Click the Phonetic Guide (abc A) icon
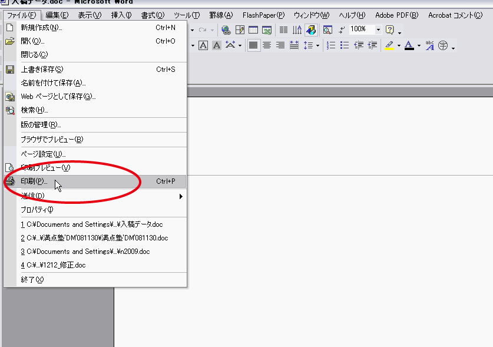This screenshot has width=493, height=347. coord(429,45)
